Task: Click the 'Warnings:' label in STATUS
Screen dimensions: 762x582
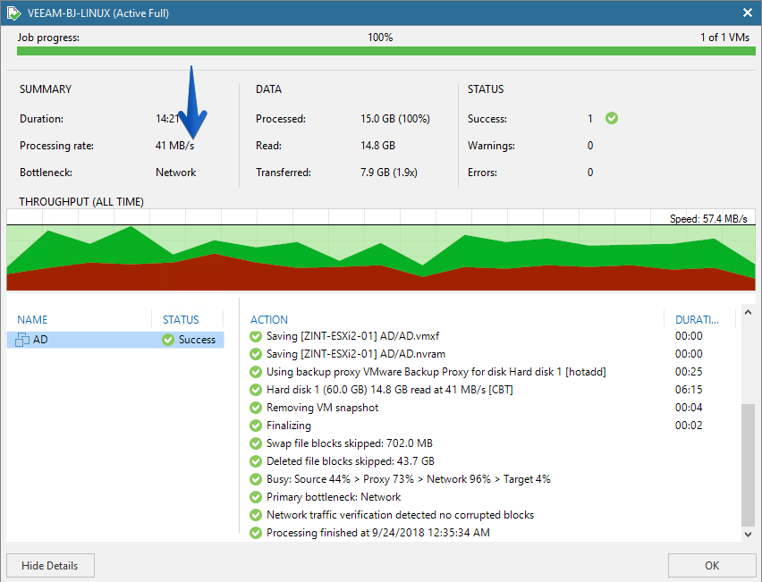Action: click(x=491, y=146)
